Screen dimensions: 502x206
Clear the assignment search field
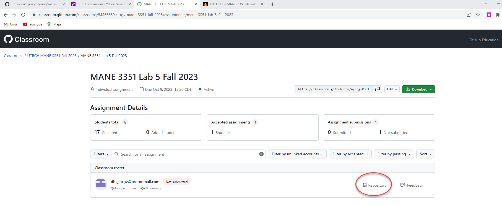(261, 154)
